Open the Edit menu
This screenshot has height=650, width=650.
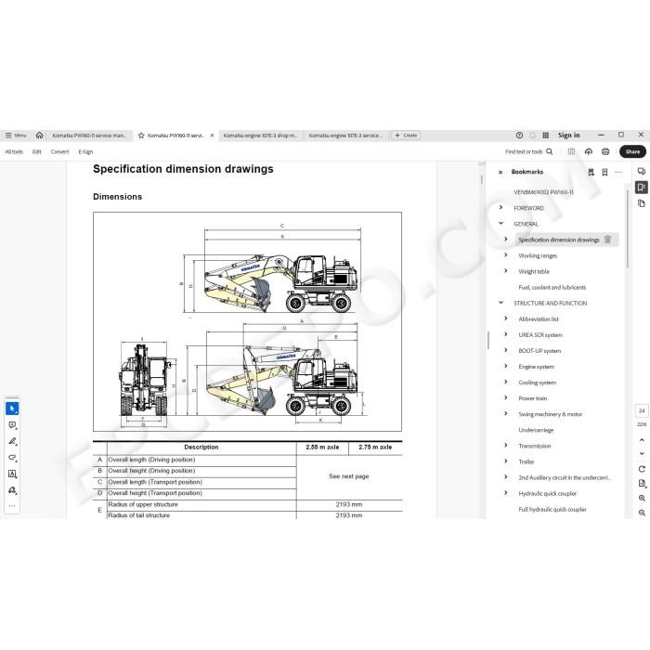pos(37,151)
